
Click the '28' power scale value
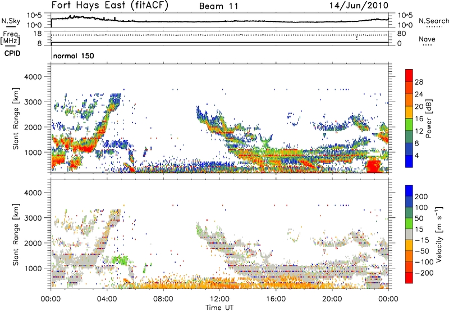[419, 82]
